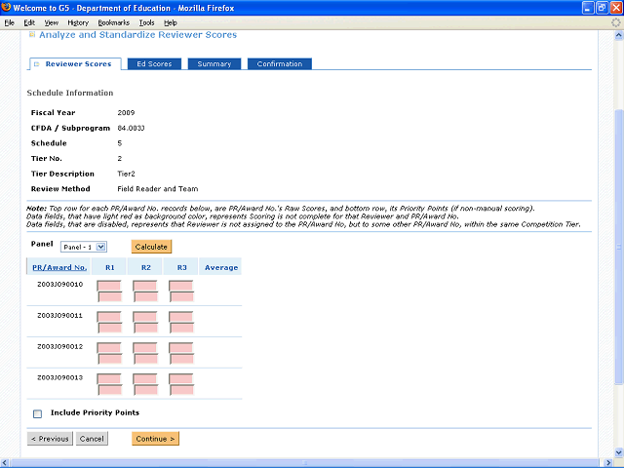Click the Firefox activity throbber icon
624x468 pixels.
[x=616, y=22]
